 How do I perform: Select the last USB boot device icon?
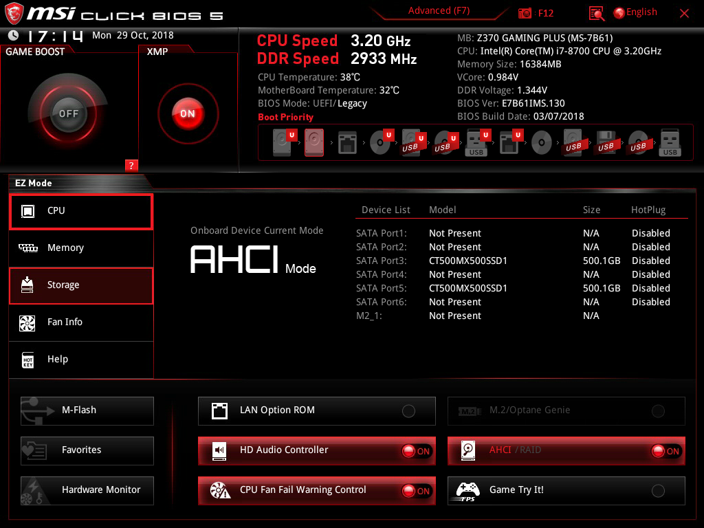(670, 143)
